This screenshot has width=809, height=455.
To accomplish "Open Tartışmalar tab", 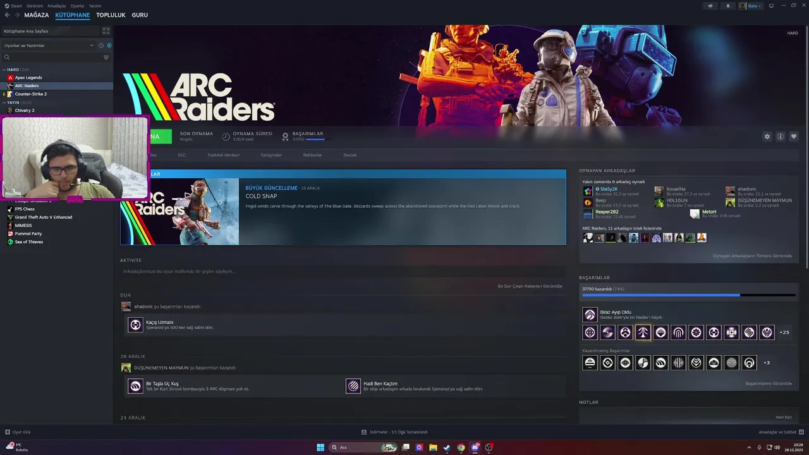I will pyautogui.click(x=271, y=155).
